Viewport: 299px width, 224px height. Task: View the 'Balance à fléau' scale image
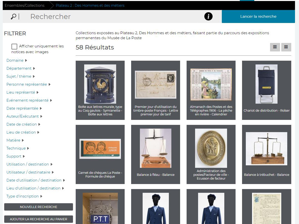155,148
